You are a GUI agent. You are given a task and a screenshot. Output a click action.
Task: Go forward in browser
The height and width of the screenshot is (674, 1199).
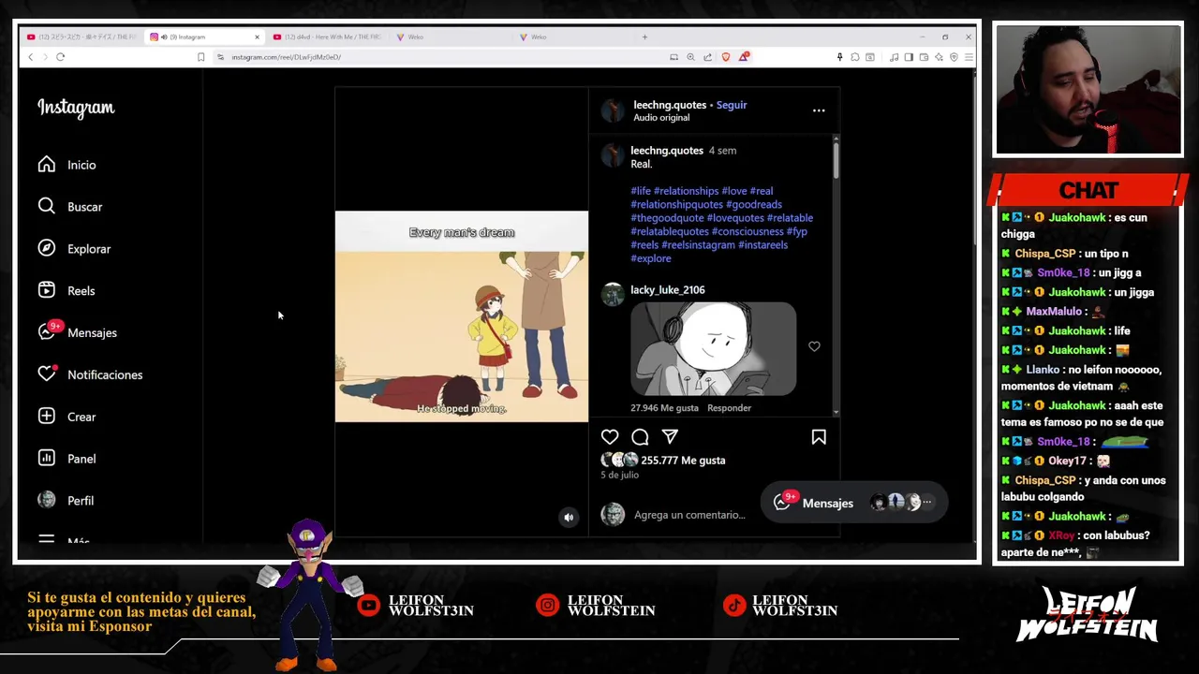click(x=45, y=57)
